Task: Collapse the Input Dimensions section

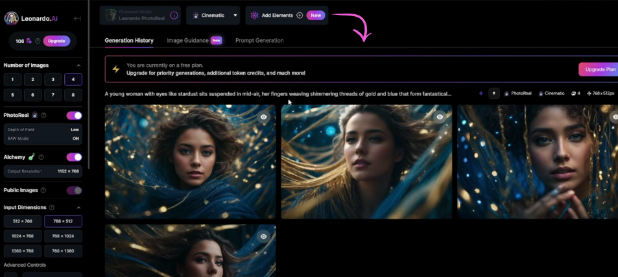Action: click(x=78, y=208)
